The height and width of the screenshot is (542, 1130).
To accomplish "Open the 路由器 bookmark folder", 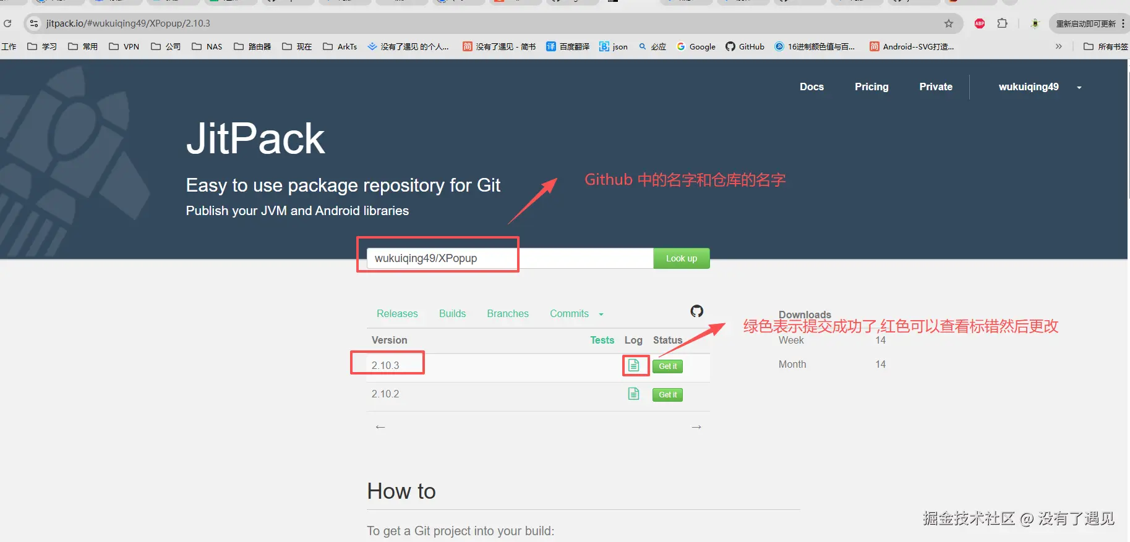I will coord(252,46).
